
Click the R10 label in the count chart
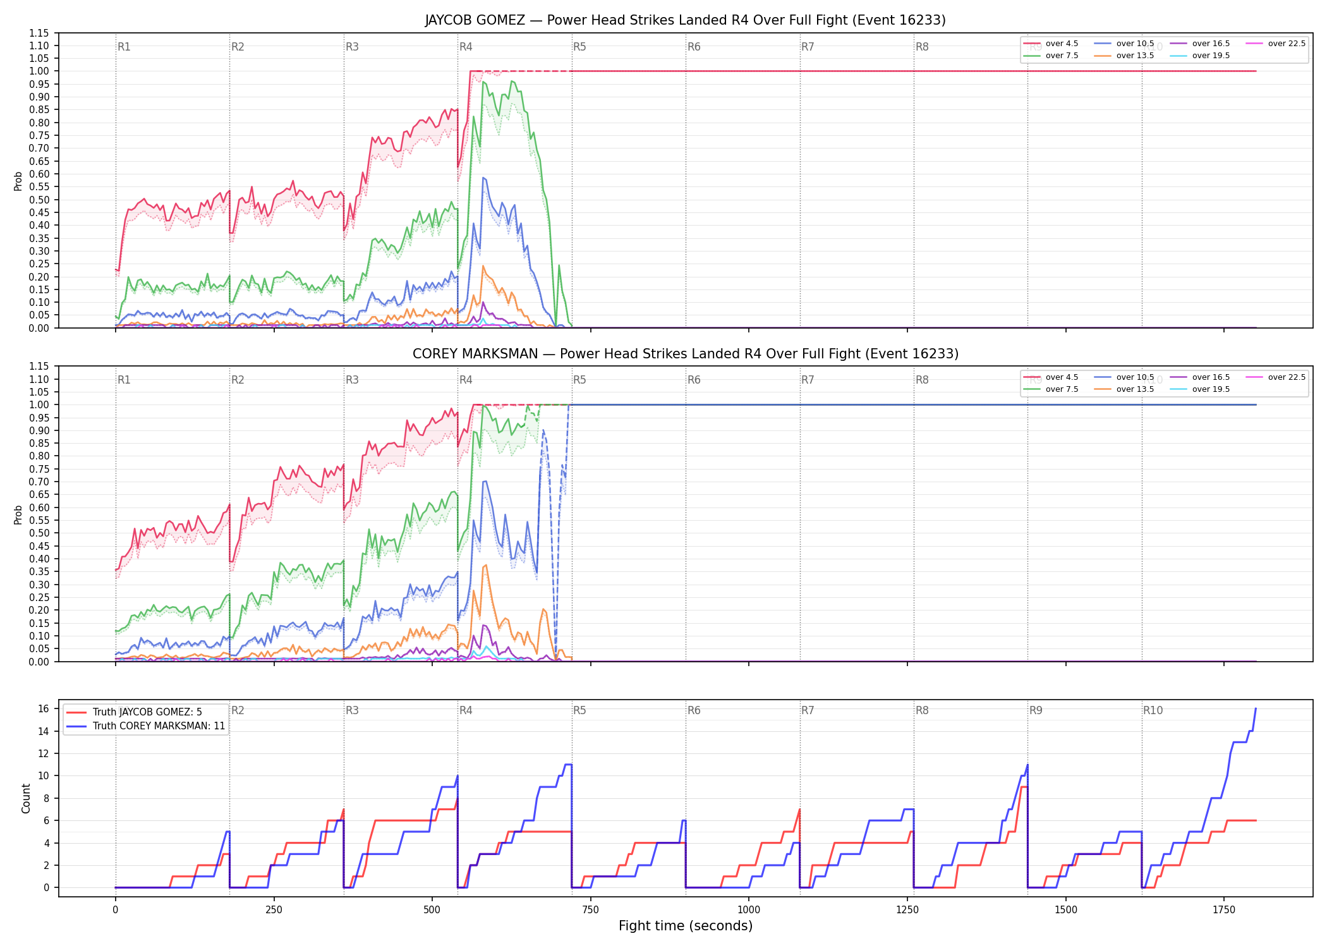click(x=1153, y=710)
